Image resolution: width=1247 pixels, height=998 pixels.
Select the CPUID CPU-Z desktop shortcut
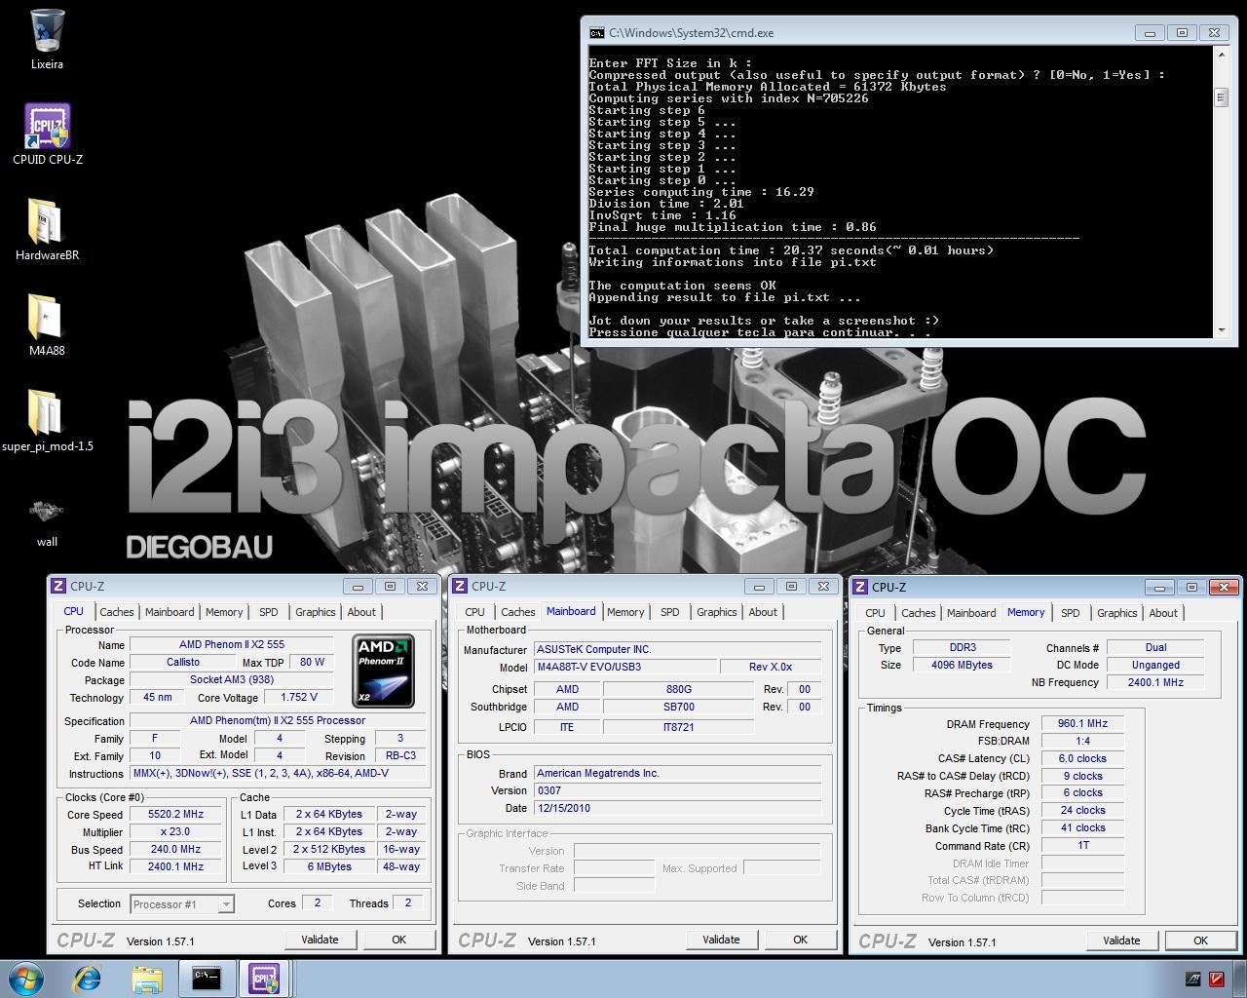47,134
